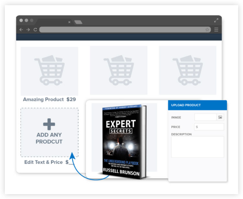Viewport: 243px width, 199px height.
Task: Click the ADD ANY PRODCUT text
Action: click(x=49, y=138)
